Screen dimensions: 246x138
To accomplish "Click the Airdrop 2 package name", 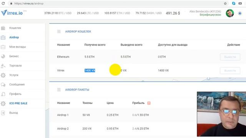I will pos(63,128).
